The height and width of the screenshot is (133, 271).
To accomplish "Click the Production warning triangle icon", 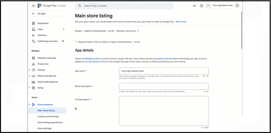I will (33, 64).
